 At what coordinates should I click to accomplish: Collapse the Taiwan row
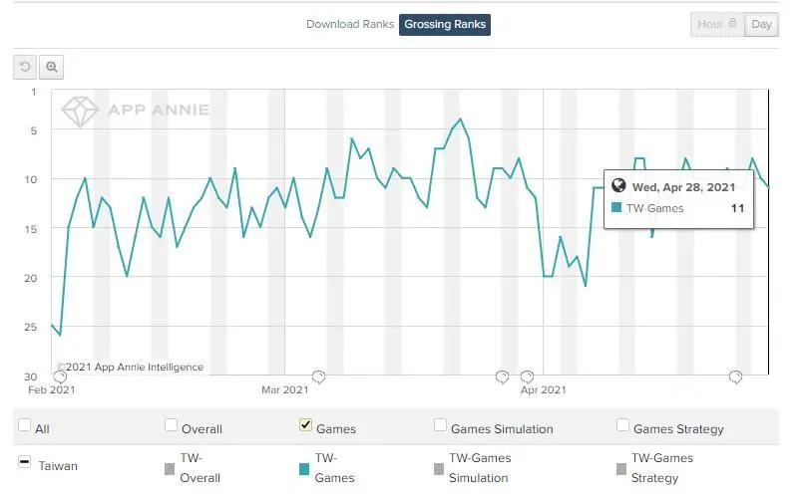tap(24, 464)
